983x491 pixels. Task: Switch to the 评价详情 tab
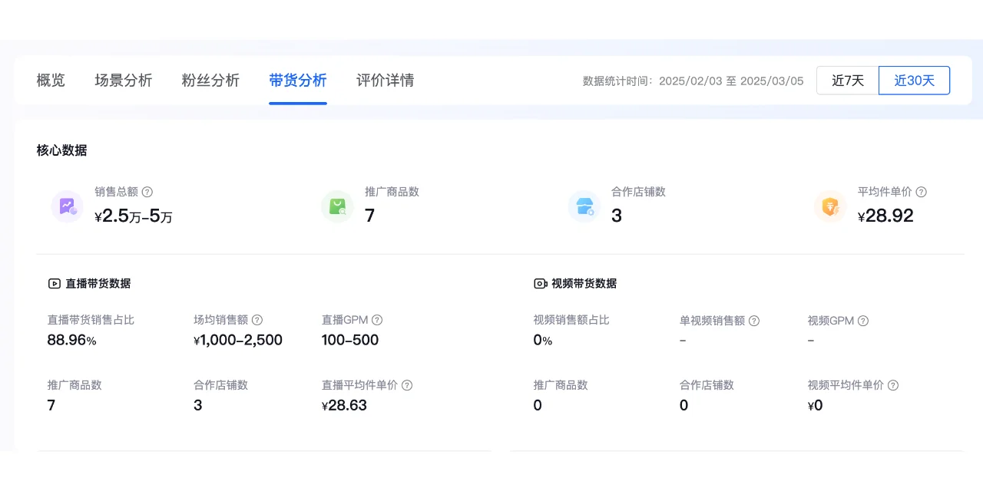pos(386,81)
